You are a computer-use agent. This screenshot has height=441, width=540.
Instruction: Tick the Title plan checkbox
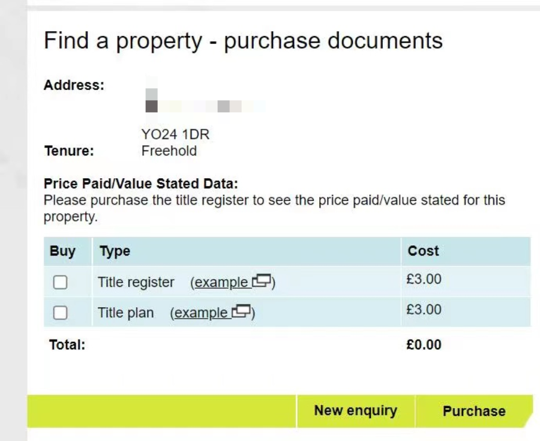(60, 313)
